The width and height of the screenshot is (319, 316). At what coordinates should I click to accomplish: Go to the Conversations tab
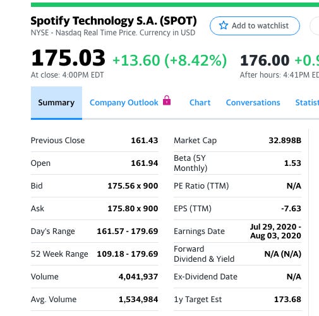click(x=253, y=103)
